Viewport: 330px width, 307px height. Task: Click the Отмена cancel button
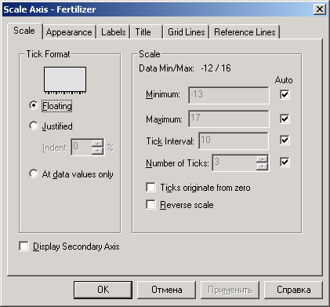(x=167, y=290)
